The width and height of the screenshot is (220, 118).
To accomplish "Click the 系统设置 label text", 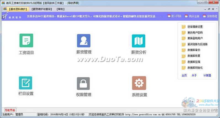I will coord(139,95).
